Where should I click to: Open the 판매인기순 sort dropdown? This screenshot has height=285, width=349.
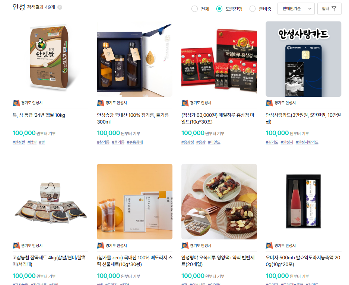click(296, 9)
